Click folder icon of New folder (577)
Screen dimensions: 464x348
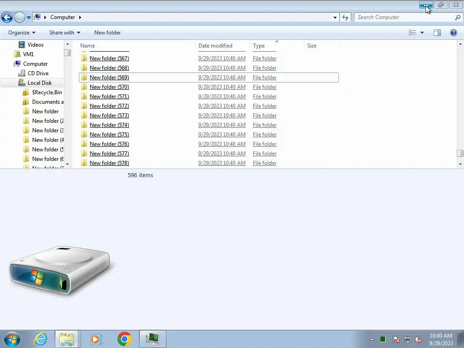coord(84,153)
